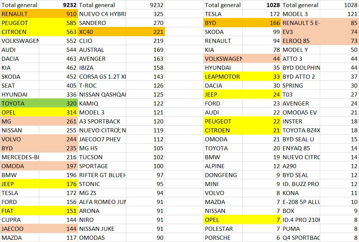
Task: Select the MODEL Y cell
Action: click(x=301, y=50)
